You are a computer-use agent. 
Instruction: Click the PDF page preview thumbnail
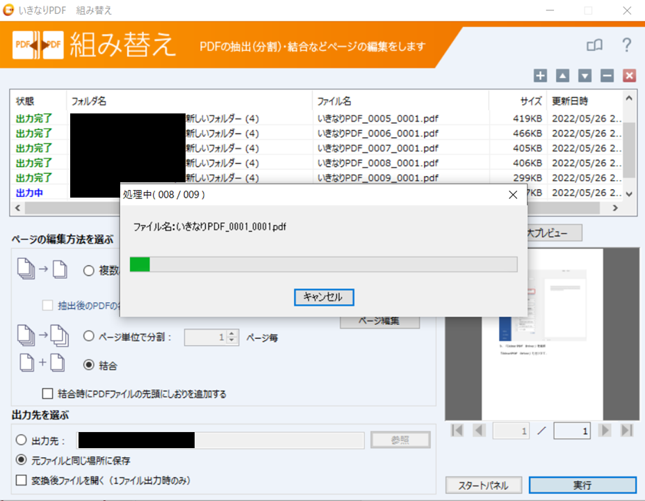543,334
